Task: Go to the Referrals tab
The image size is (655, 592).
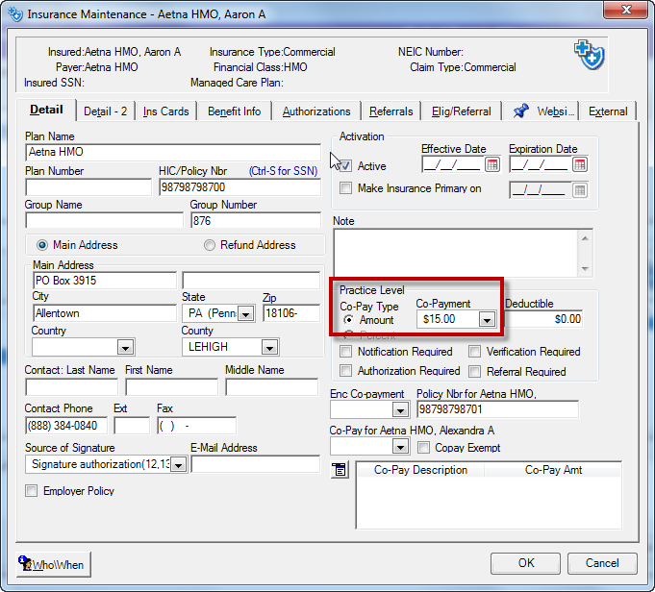Action: [391, 111]
